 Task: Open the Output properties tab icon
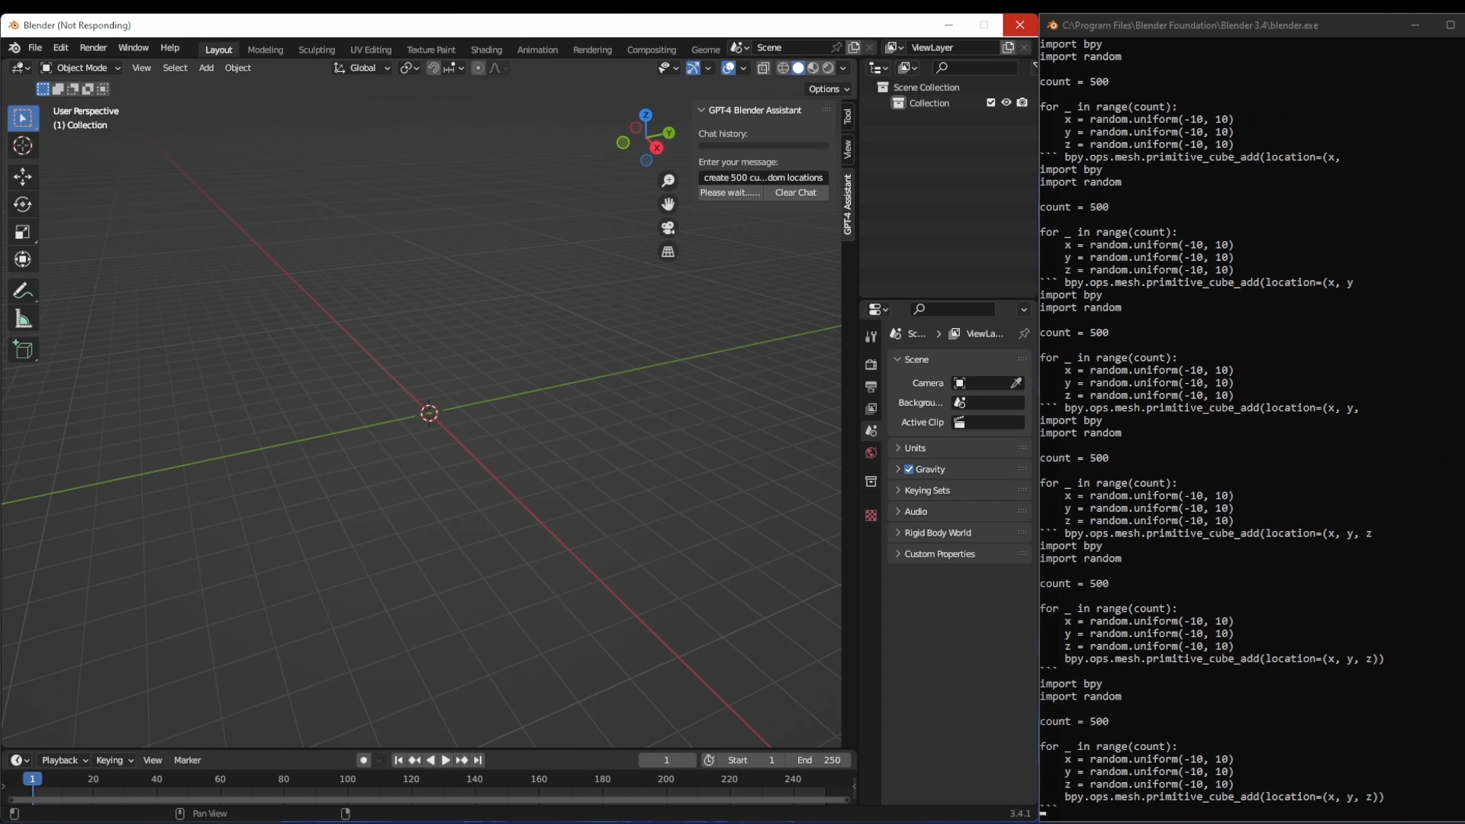[x=871, y=387]
